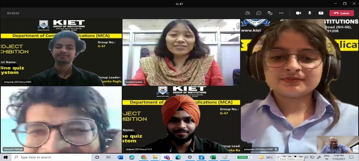Click the Avinash Pathak name label

coord(14,149)
